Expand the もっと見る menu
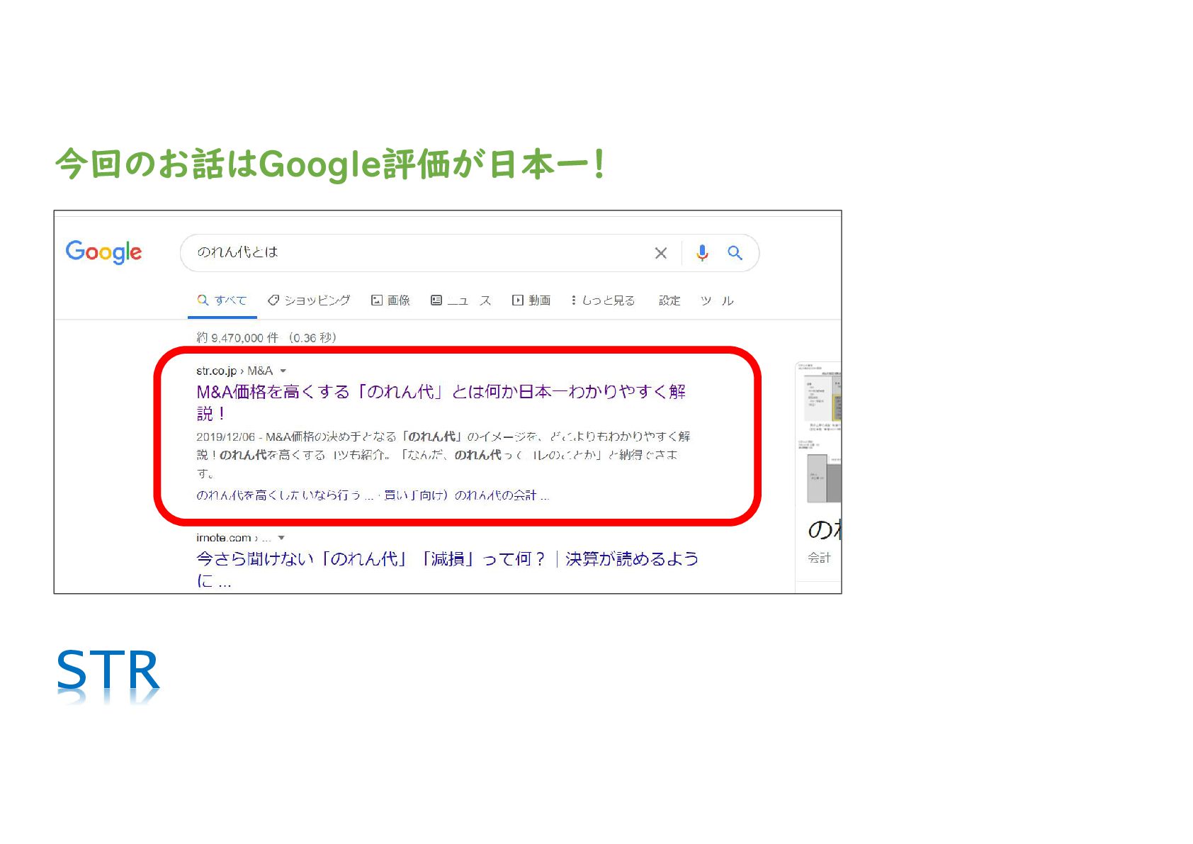Screen dimensions: 1193x844 click(x=603, y=300)
